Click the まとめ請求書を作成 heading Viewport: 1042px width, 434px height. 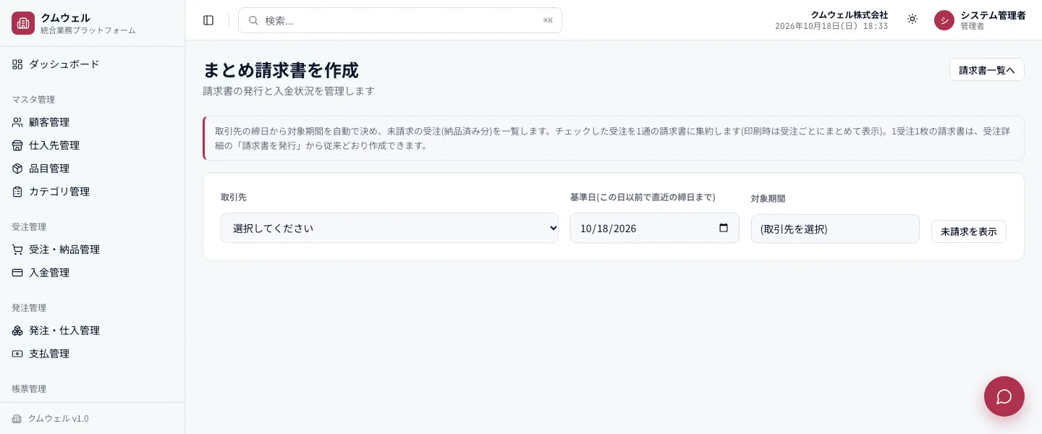click(281, 70)
